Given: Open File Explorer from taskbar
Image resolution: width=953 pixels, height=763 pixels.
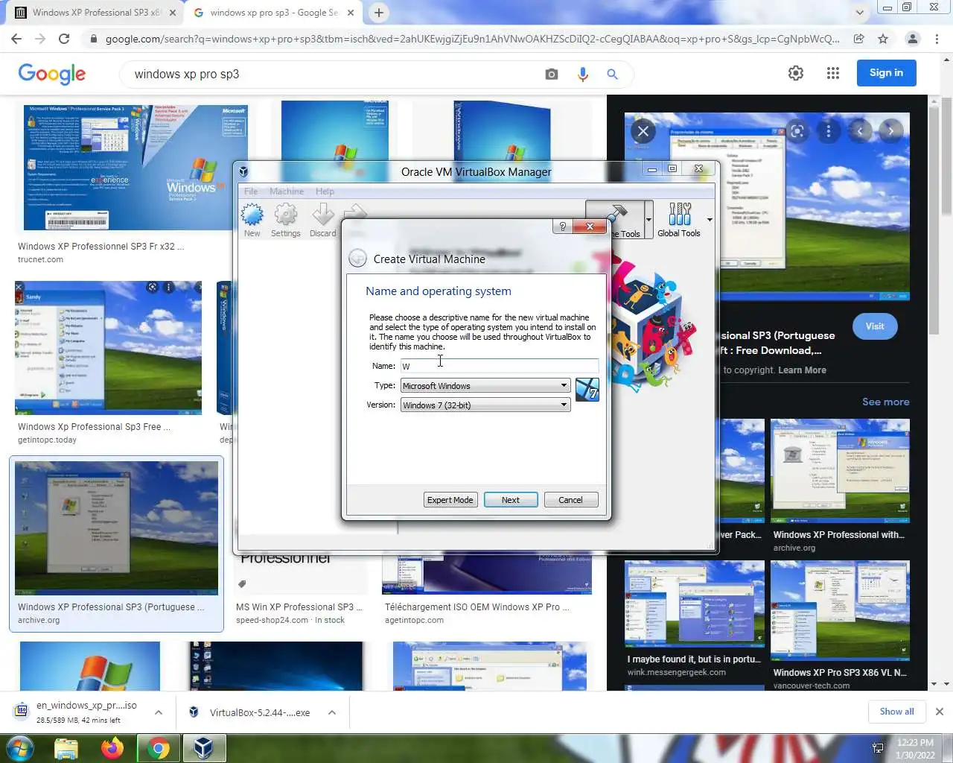Looking at the screenshot, I should pos(66,748).
